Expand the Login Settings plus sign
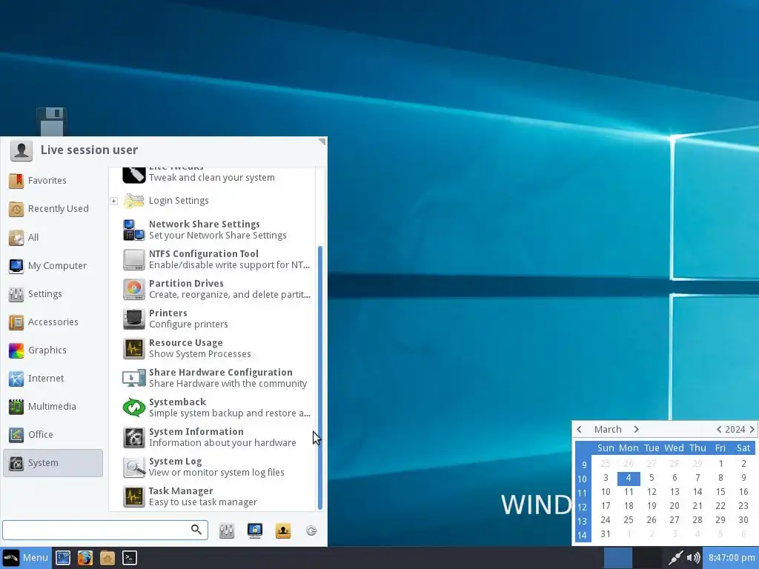Image resolution: width=759 pixels, height=569 pixels. pos(113,201)
